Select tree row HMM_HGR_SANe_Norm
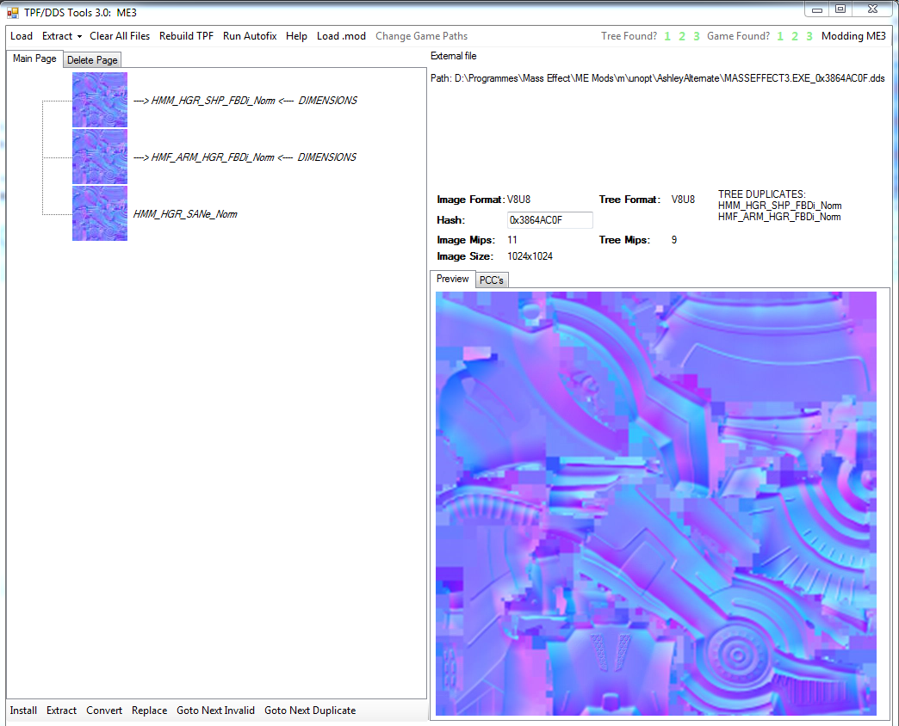The width and height of the screenshot is (899, 726). (x=184, y=214)
